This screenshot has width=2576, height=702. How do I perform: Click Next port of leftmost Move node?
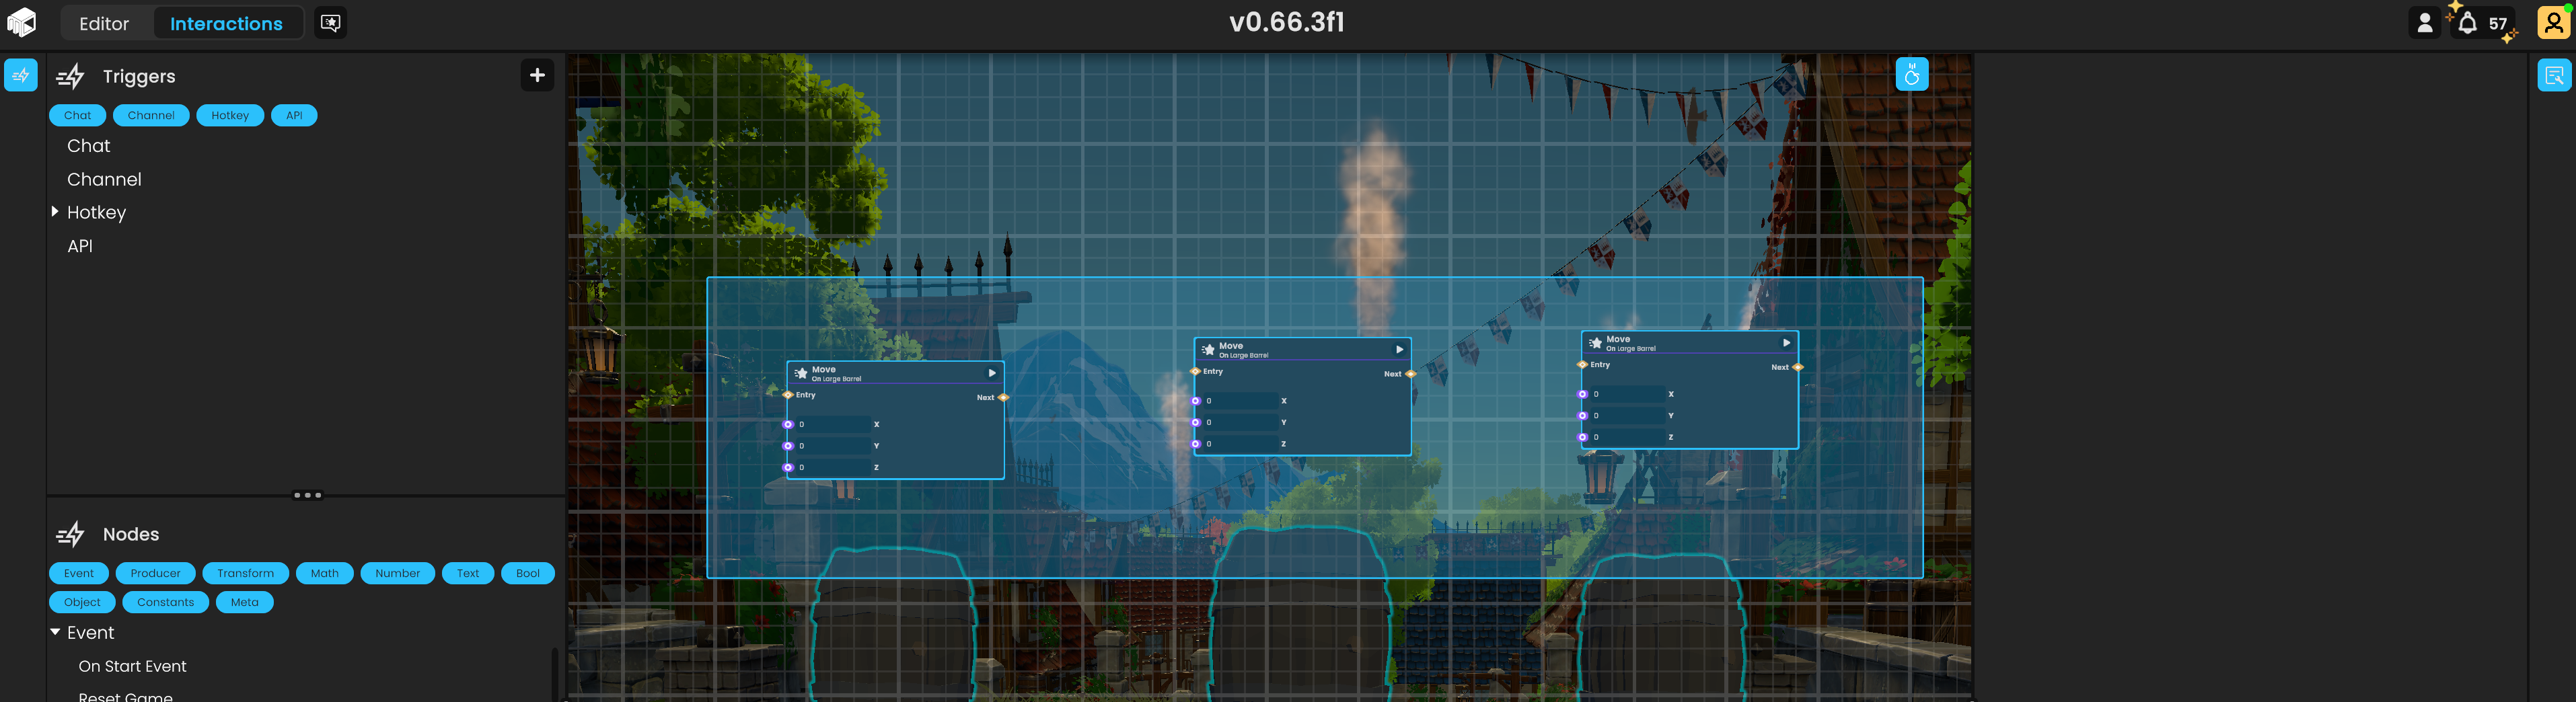(x=1003, y=397)
